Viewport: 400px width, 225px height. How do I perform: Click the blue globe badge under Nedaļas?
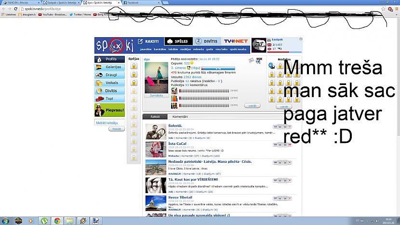272,66
